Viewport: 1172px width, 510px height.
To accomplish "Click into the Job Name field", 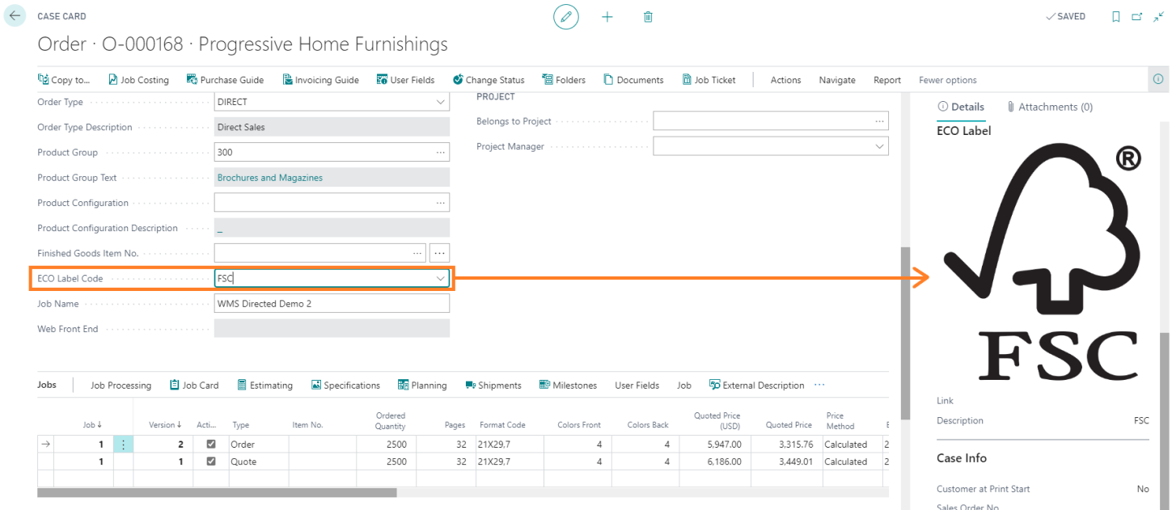I will pos(332,303).
